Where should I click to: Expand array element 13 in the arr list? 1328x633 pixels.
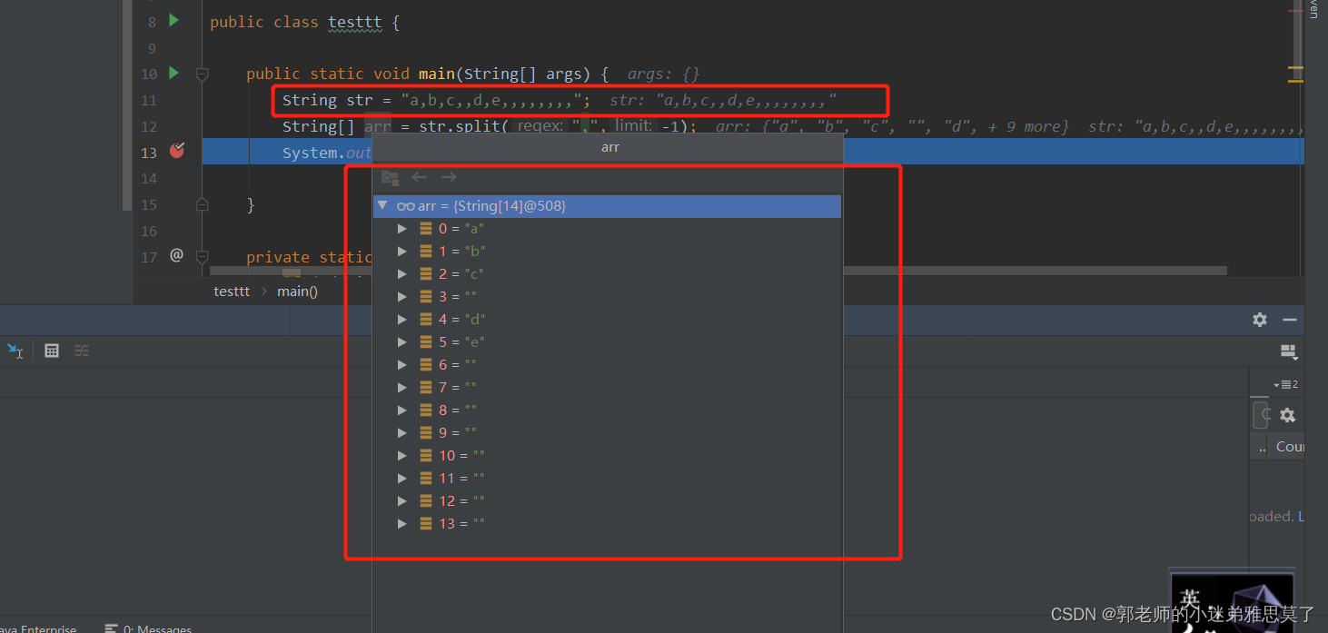click(402, 523)
